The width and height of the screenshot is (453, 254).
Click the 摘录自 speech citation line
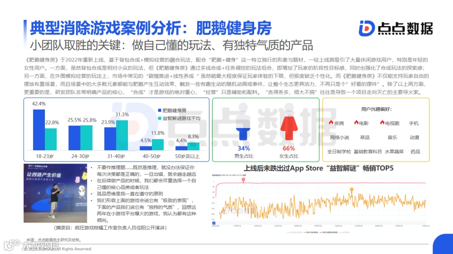(110, 228)
